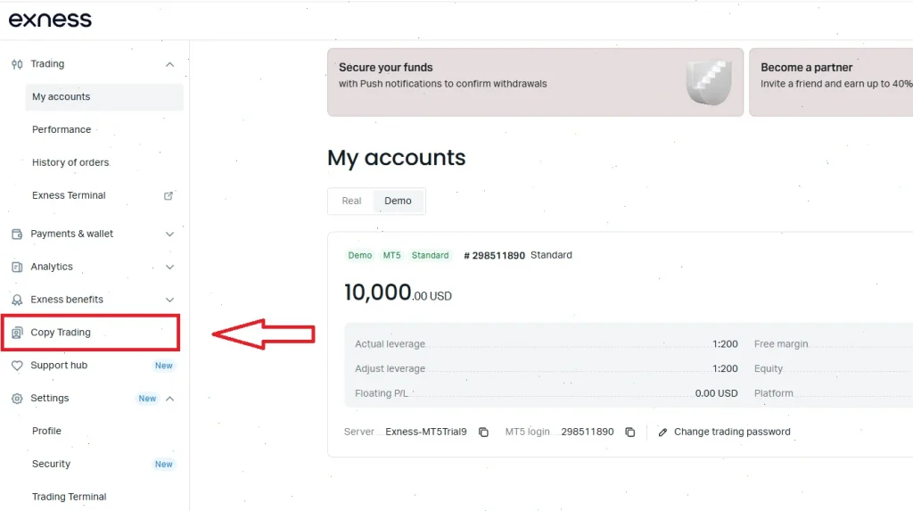
Task: Collapse the Trading menu section
Action: pos(169,64)
